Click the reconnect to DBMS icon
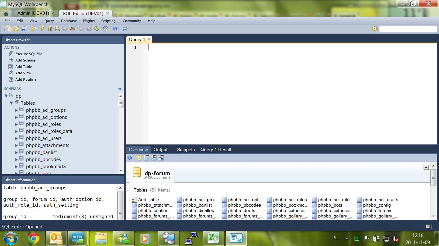Image resolution: width=439 pixels, height=246 pixels. [x=106, y=29]
